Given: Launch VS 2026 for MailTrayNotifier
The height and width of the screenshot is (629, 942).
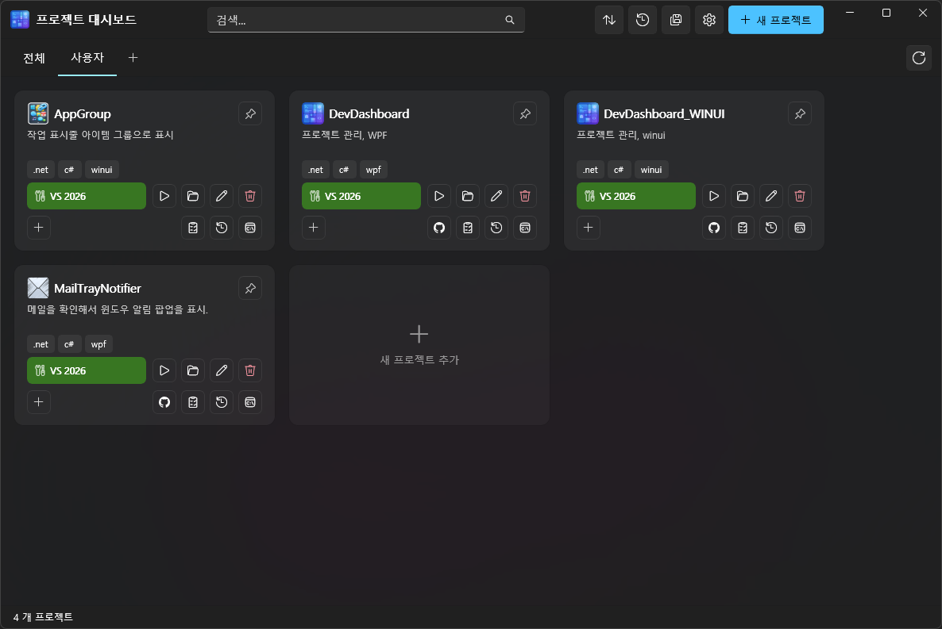Looking at the screenshot, I should coord(87,370).
